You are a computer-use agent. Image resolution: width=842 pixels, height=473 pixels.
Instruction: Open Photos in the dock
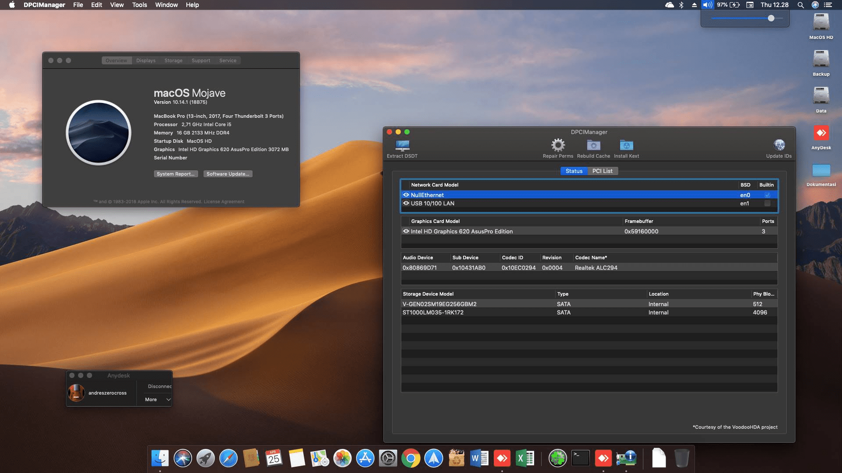[343, 459]
